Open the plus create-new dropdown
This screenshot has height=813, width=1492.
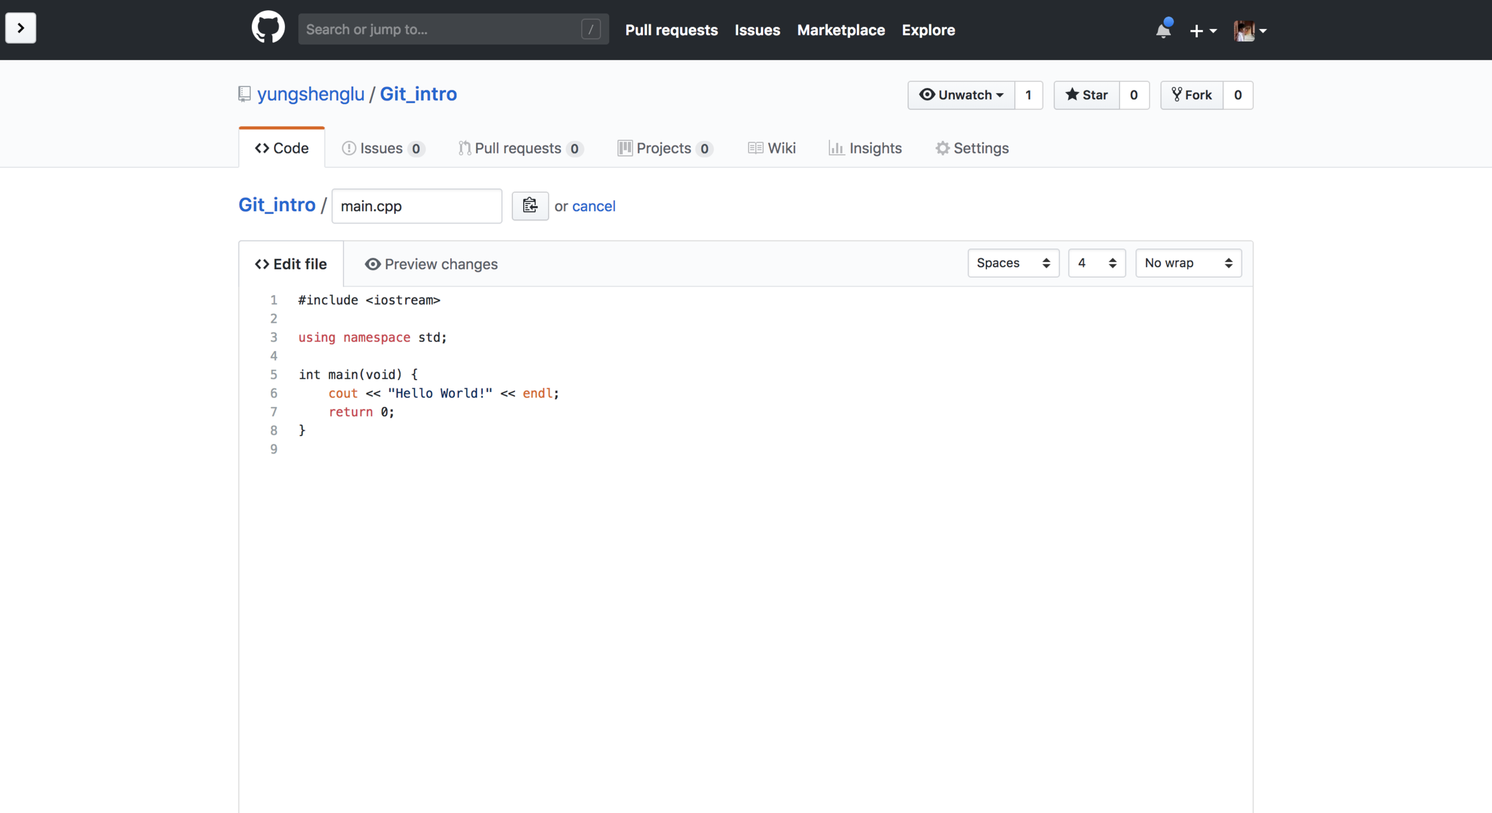point(1203,30)
